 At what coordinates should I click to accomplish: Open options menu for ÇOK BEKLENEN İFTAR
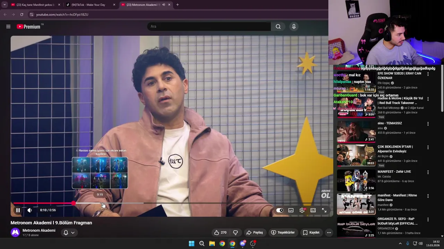tap(428, 147)
